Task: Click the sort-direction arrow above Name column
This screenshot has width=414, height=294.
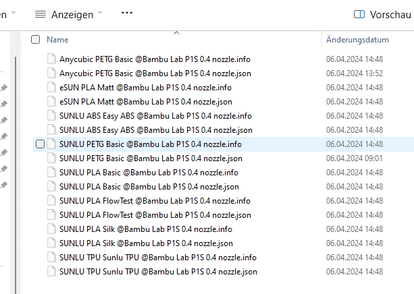Action: [x=177, y=32]
